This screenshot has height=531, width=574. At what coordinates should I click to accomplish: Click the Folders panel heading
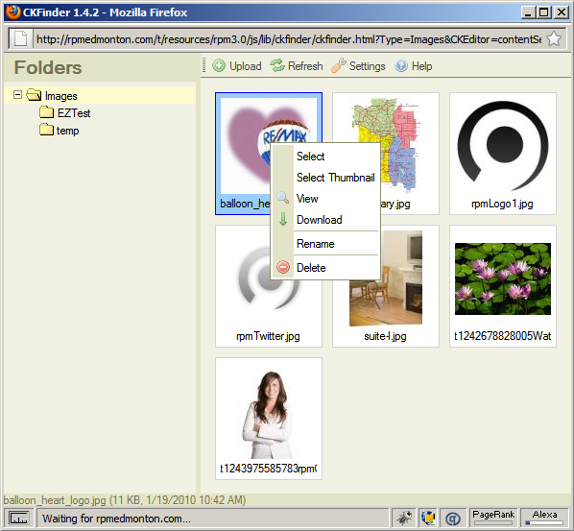coord(48,68)
